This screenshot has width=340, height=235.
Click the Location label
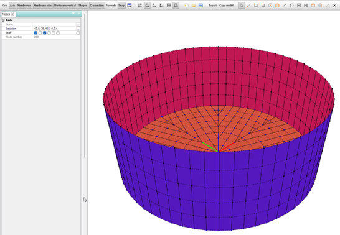(x=11, y=29)
